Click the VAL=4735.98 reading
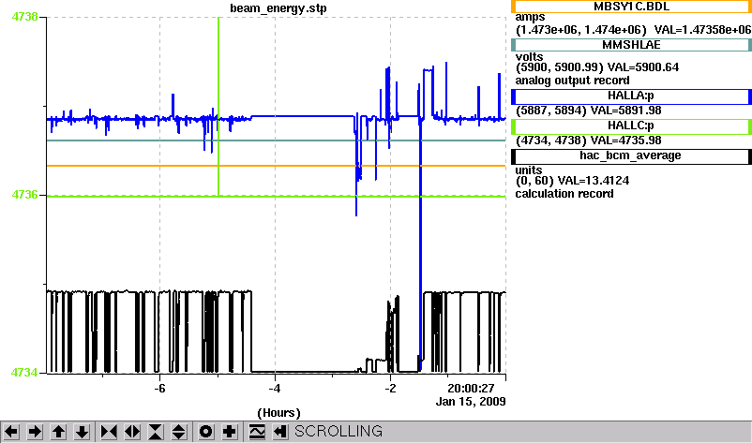Viewport: 752px width, 443px height. [625, 140]
